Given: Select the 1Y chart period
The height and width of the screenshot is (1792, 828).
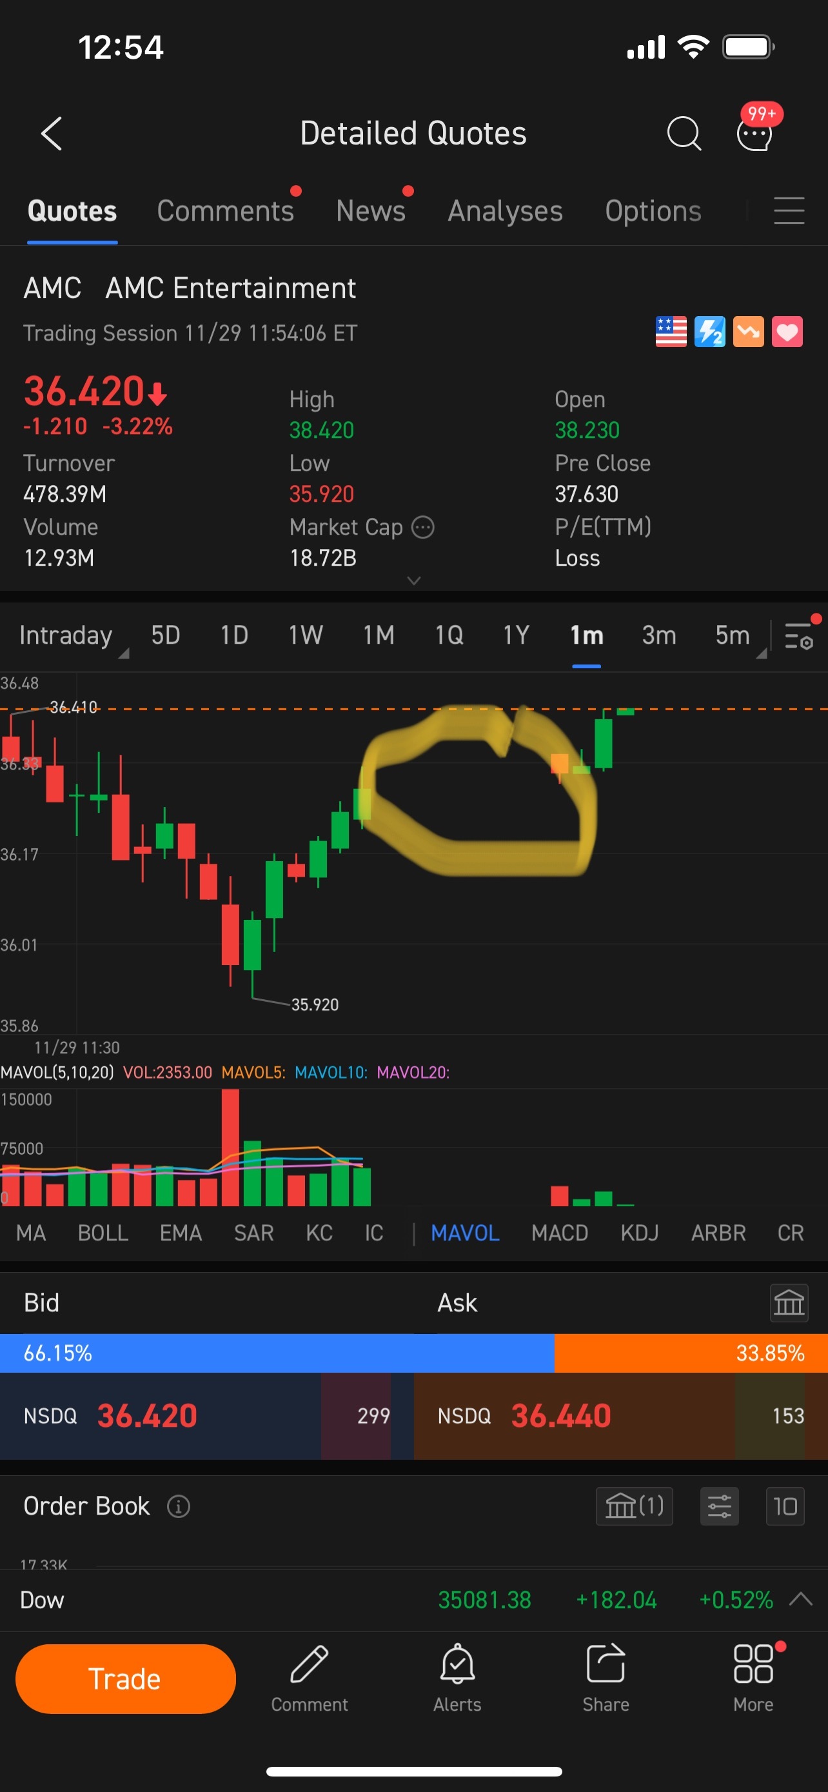Looking at the screenshot, I should pyautogui.click(x=517, y=635).
